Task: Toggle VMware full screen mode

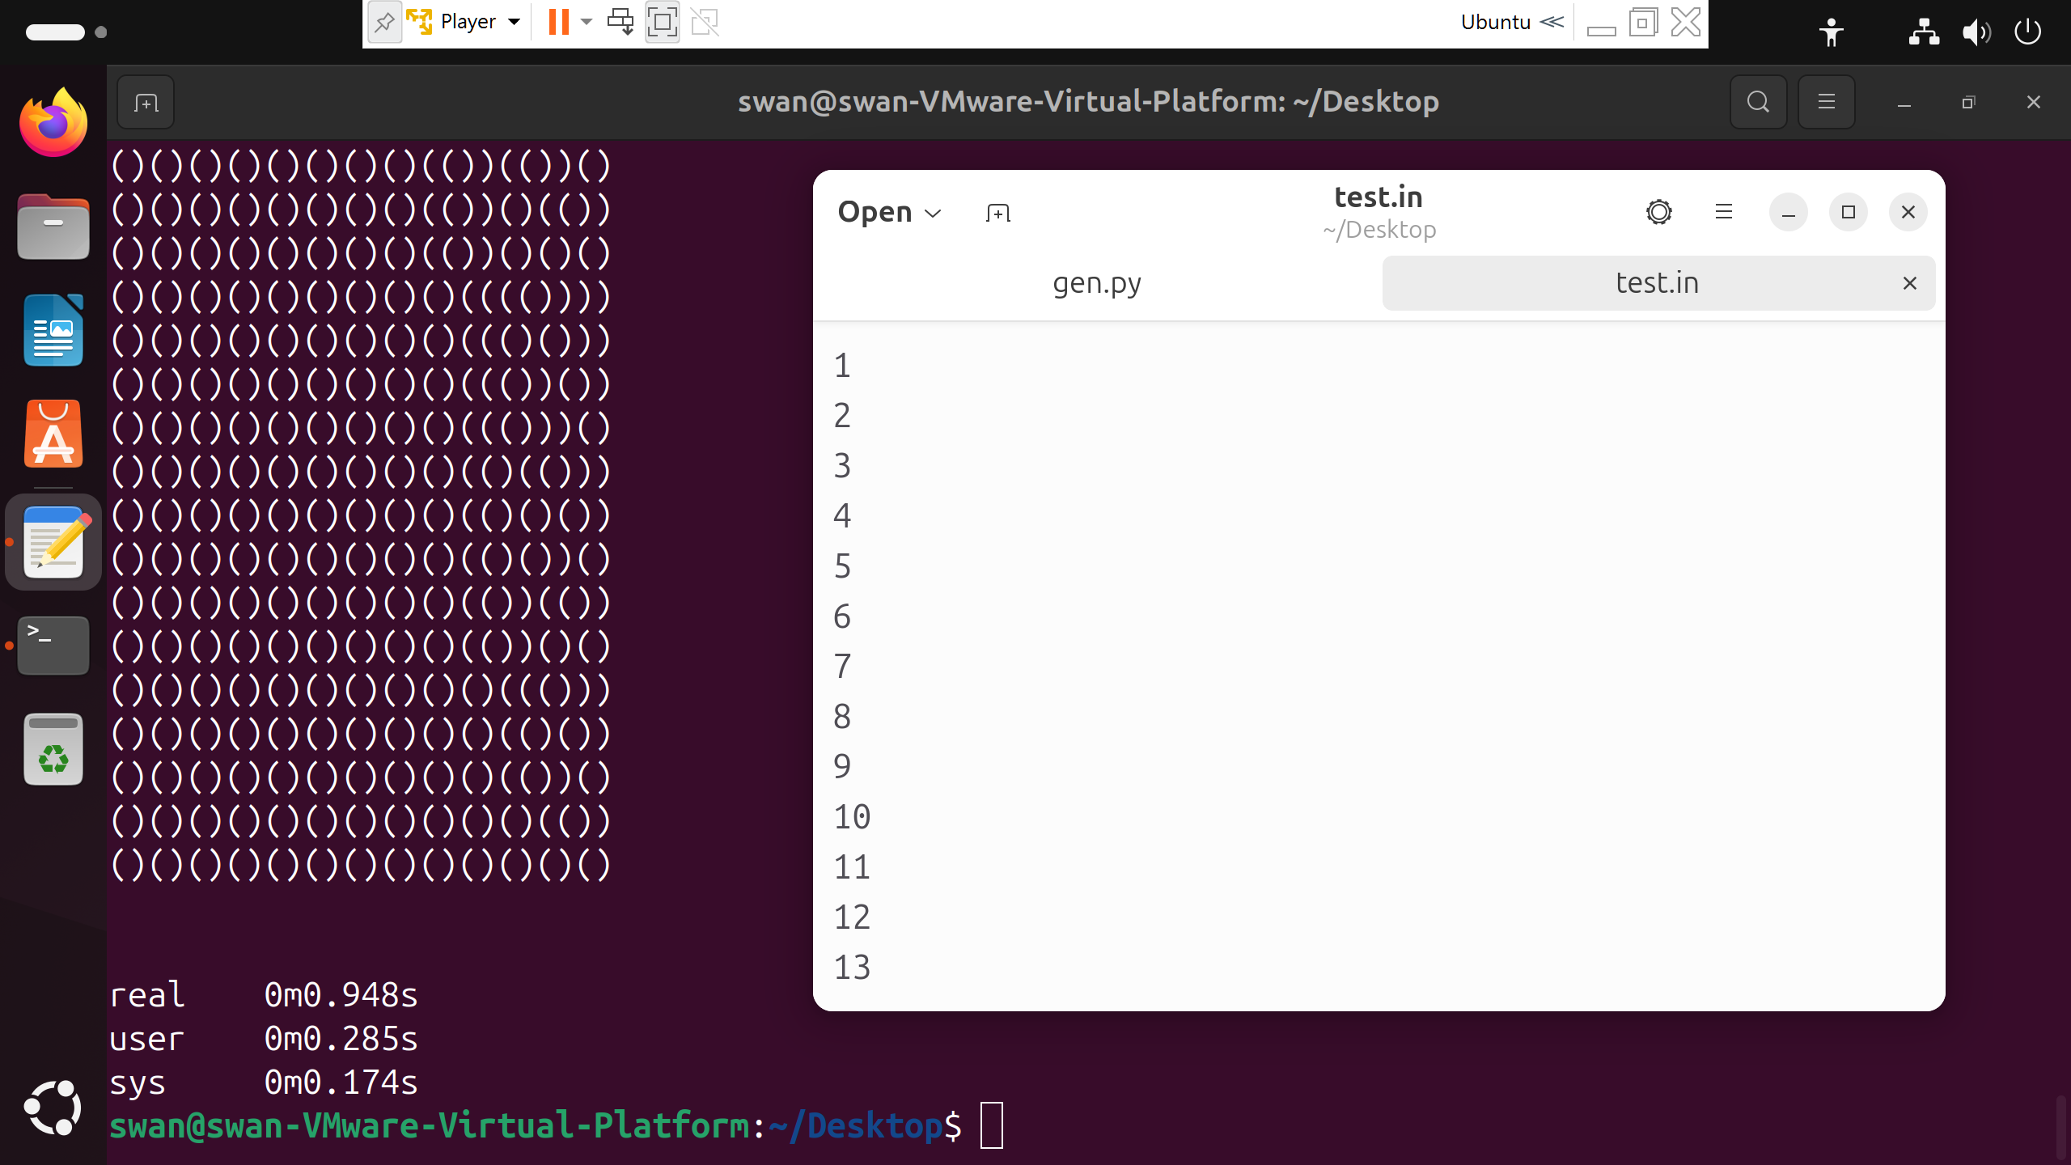Action: [x=662, y=22]
